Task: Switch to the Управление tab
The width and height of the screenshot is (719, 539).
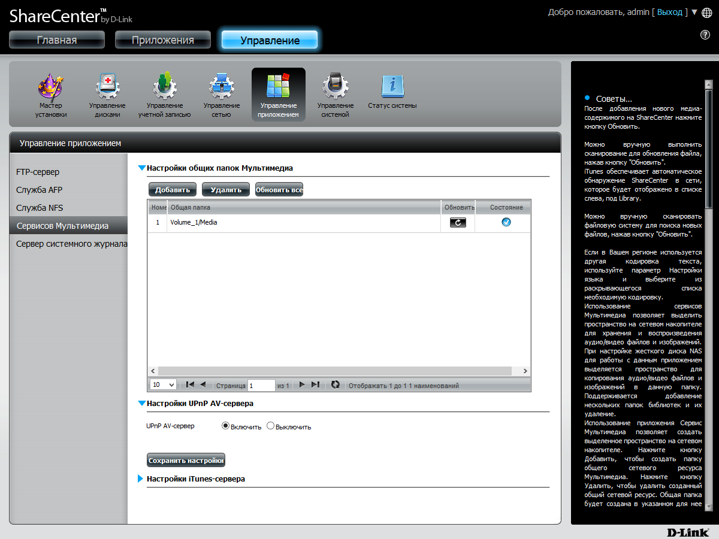Action: [270, 40]
